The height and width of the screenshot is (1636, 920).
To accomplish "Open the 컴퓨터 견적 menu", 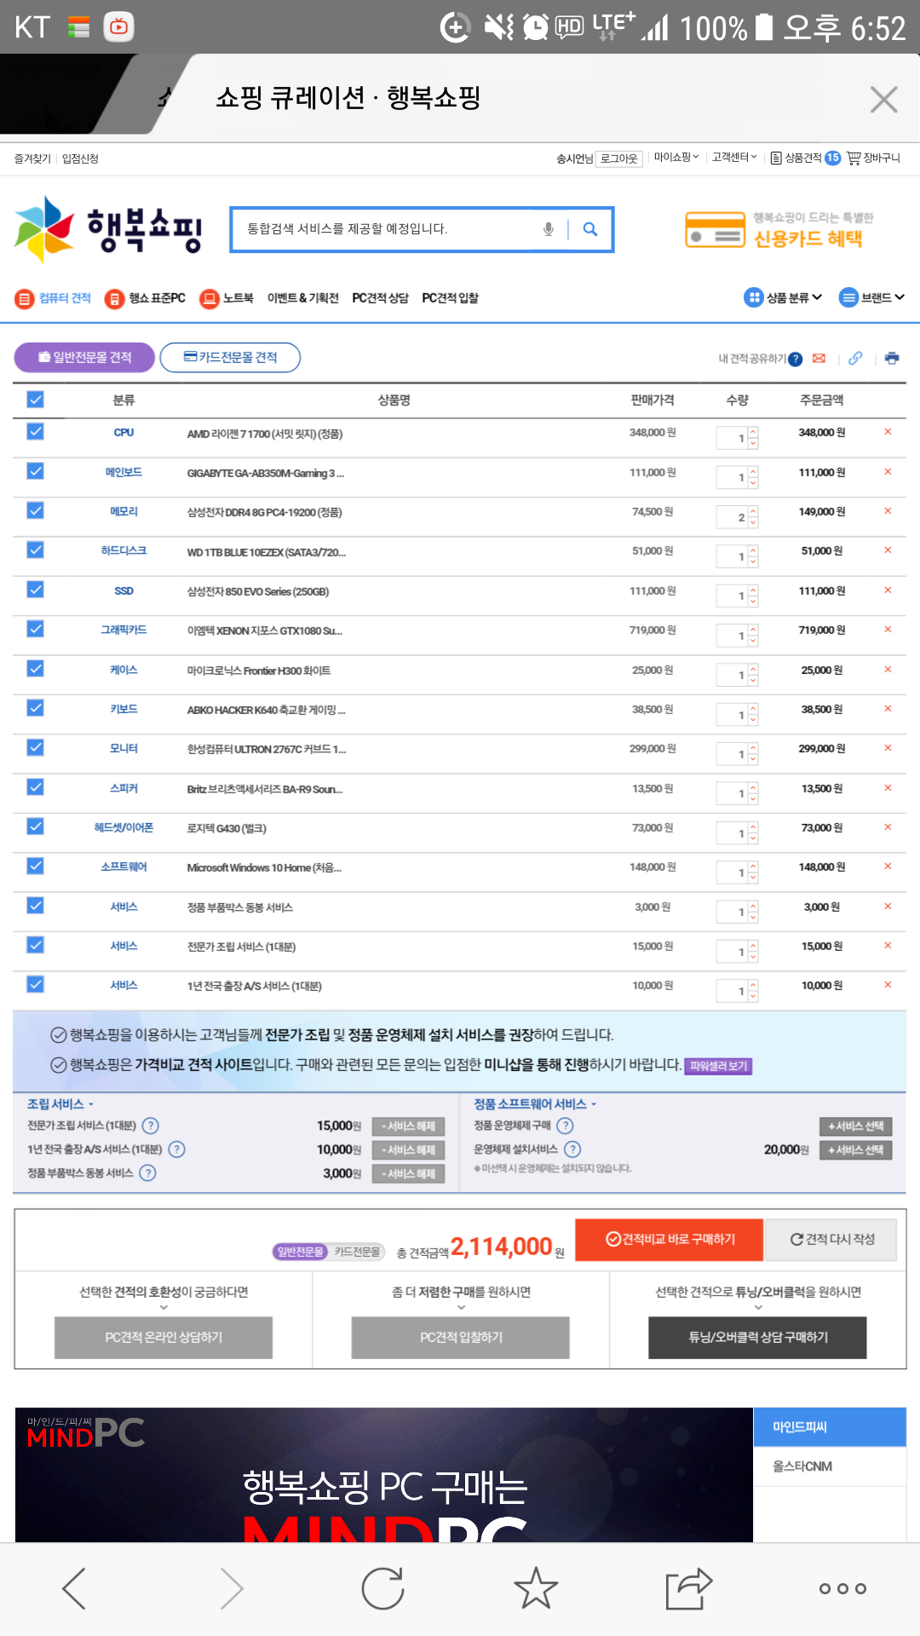I will coord(53,298).
